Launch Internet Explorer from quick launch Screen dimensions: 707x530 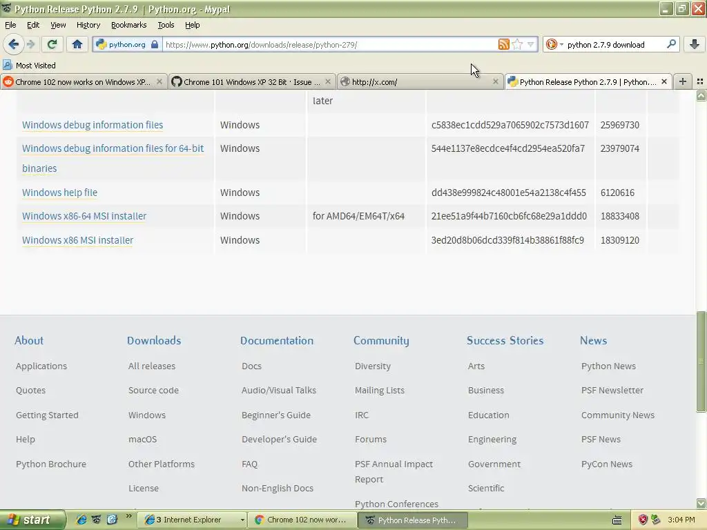81,520
